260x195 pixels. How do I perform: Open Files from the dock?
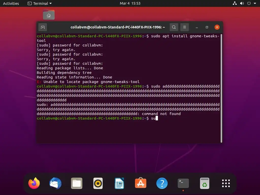(77, 183)
